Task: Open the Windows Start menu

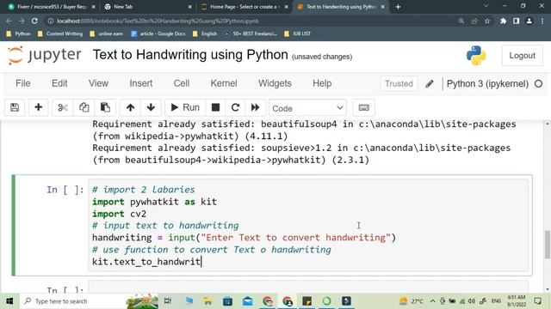Action: tap(9, 301)
